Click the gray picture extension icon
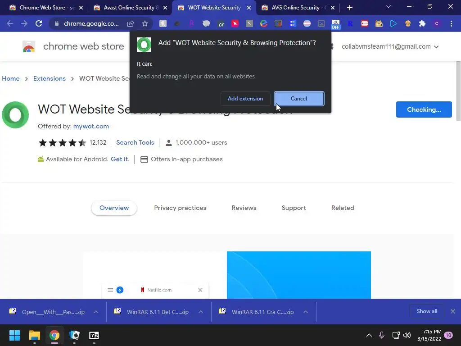This screenshot has width=461, height=346. [321, 23]
